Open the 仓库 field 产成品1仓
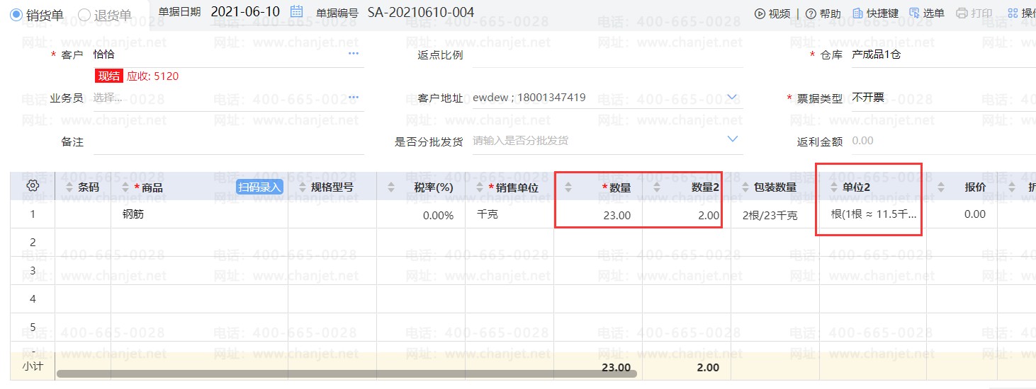 point(942,54)
